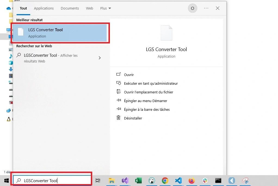This screenshot has width=278, height=186.
Task: Switch to the Web search tab
Action: [x=89, y=8]
